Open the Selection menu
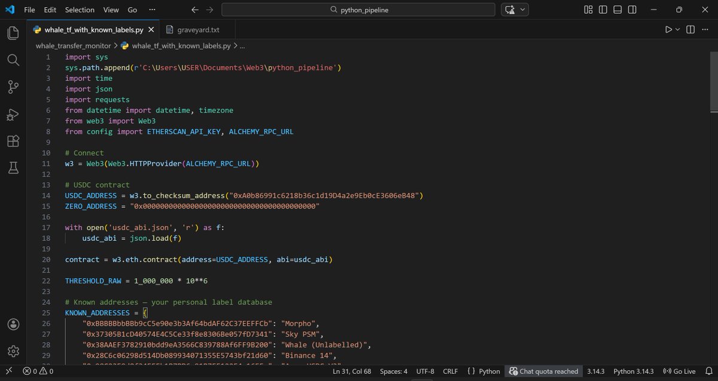This screenshot has width=718, height=381. [80, 10]
